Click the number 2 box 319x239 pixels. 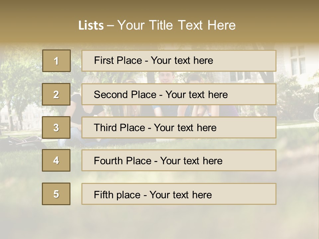56,94
